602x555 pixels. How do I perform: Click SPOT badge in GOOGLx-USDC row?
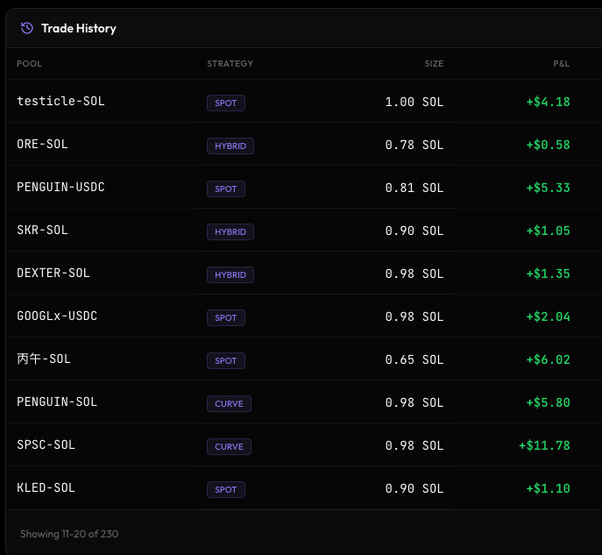click(x=226, y=318)
